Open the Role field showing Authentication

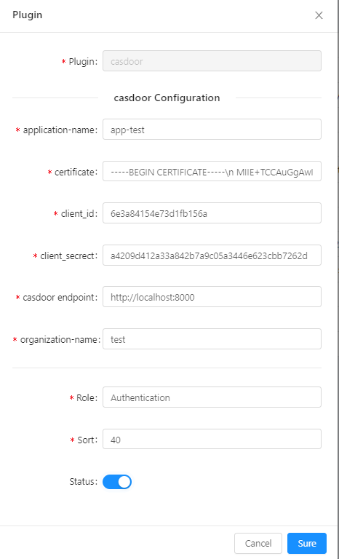tap(212, 397)
